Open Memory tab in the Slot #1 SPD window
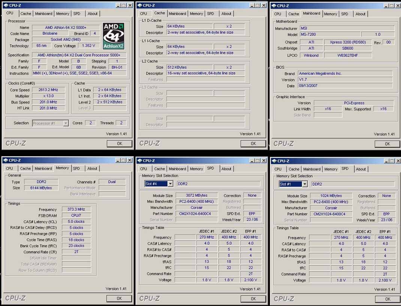The height and width of the screenshot is (306, 401). tap(331, 169)
